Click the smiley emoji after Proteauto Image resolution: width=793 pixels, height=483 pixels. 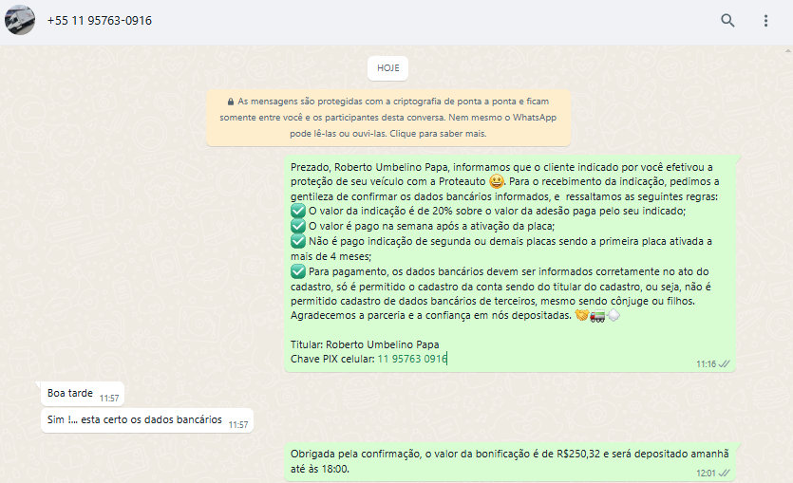496,180
